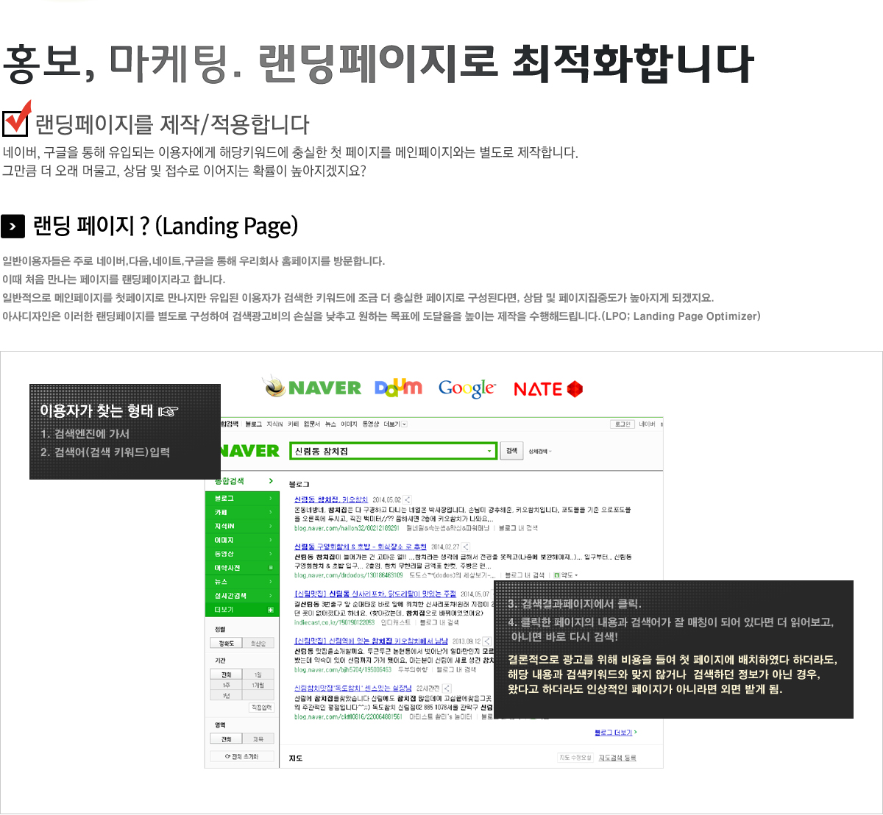Switch to 지식iN in green sidebar
Viewport: 883px width, 815px height.
click(242, 526)
